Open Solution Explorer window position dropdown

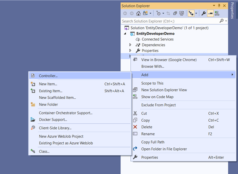(x=214, y=6)
